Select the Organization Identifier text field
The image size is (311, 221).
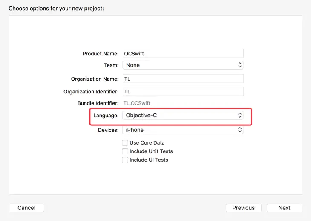[183, 92]
